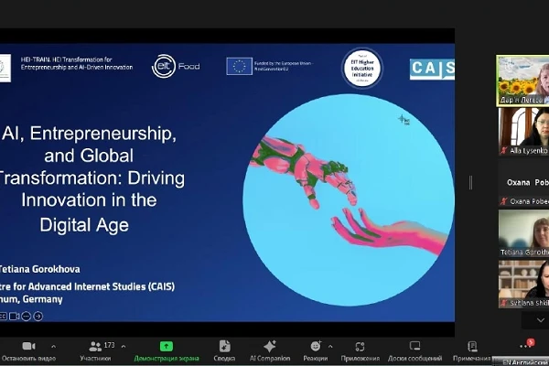Show more participant videos with down chevron
Screen dimensions: 549x366
[x=540, y=320]
